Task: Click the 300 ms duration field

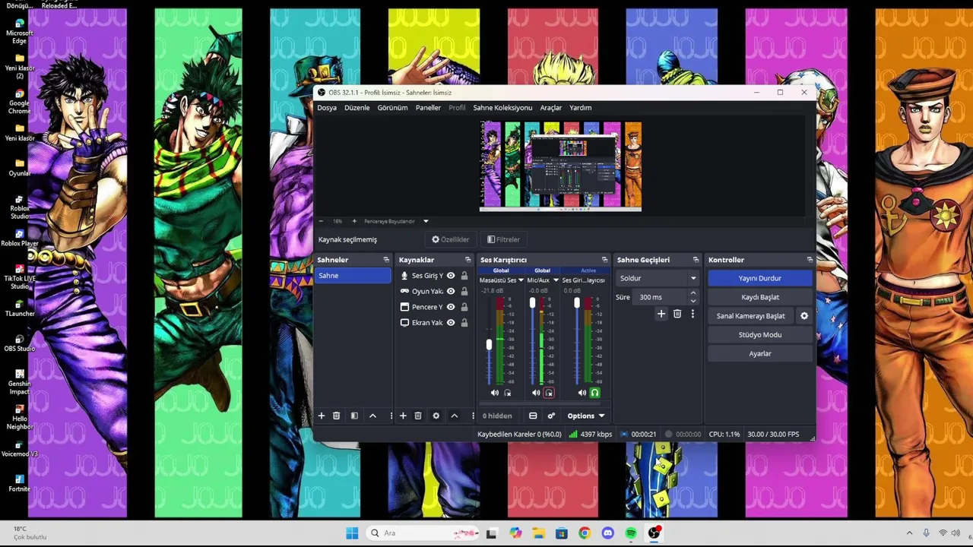Action: tap(660, 297)
